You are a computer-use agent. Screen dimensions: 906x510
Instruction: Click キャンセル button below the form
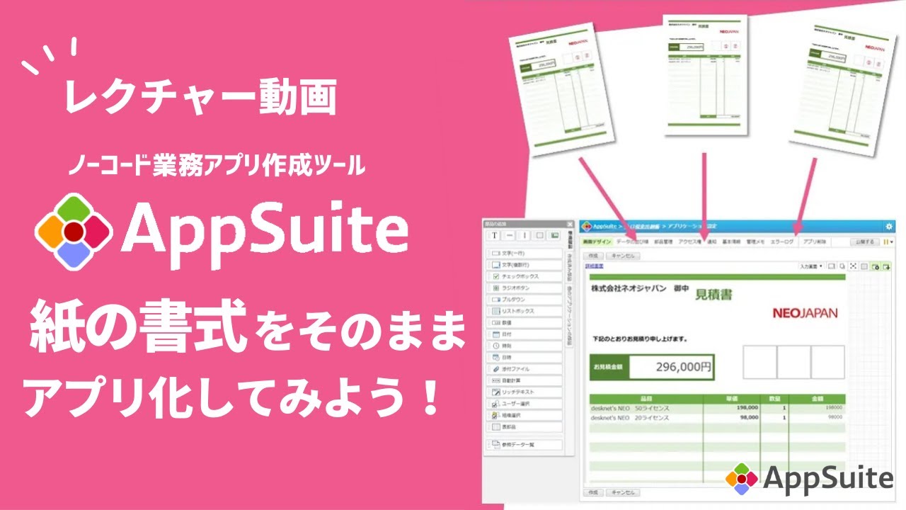click(x=624, y=492)
